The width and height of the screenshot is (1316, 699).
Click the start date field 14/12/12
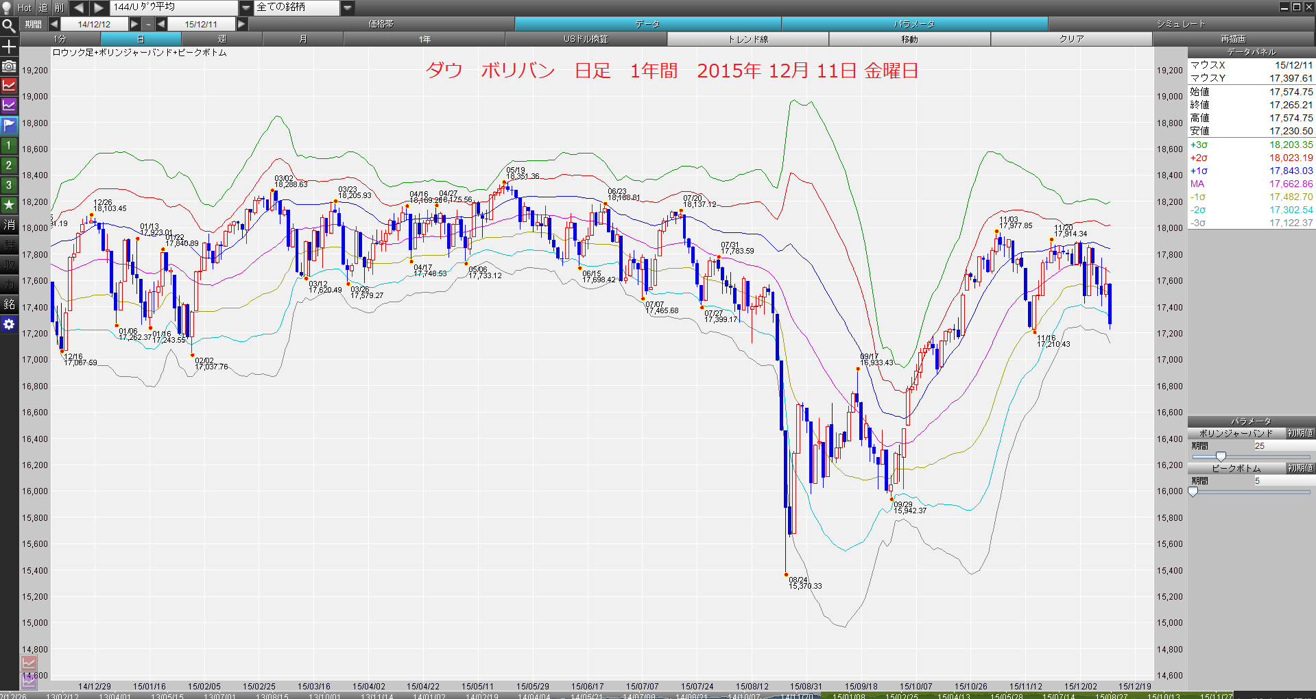click(95, 24)
